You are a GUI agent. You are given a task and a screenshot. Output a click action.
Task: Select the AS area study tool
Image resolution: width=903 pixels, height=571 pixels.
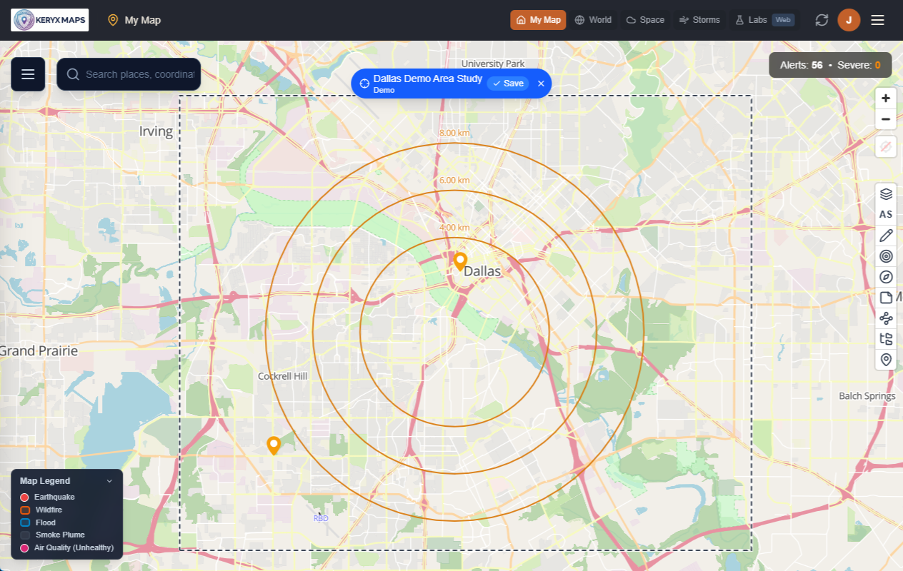pos(886,214)
